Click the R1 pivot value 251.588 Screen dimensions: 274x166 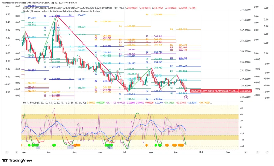tap(182, 71)
